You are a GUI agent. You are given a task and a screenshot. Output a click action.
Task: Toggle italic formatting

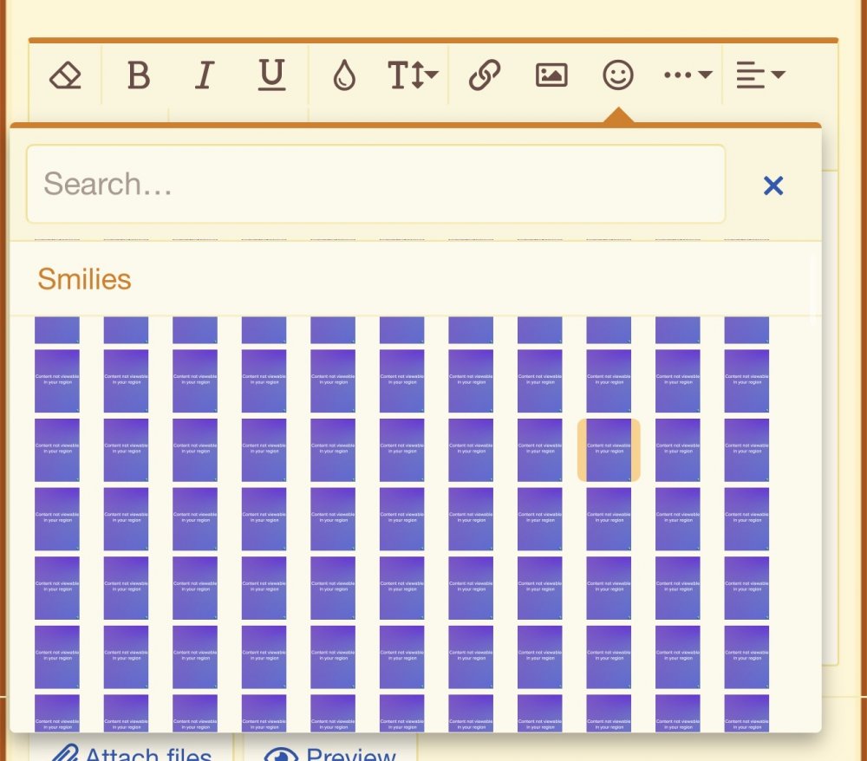pyautogui.click(x=205, y=75)
